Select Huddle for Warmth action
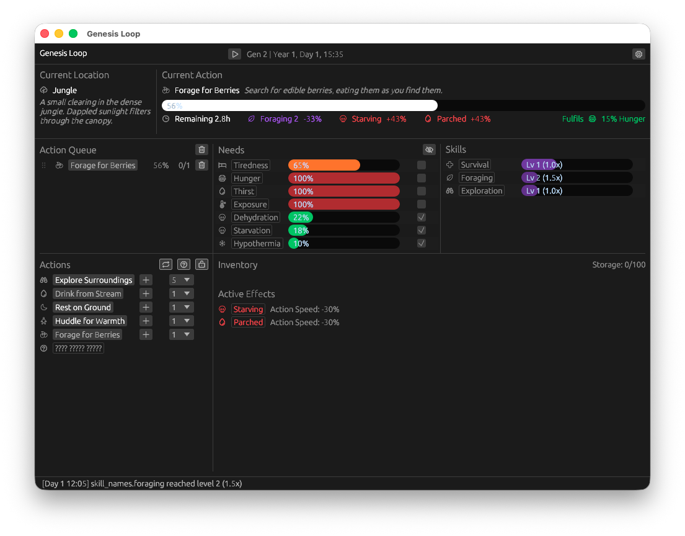Screen dimensions: 685x536 pyautogui.click(x=89, y=321)
